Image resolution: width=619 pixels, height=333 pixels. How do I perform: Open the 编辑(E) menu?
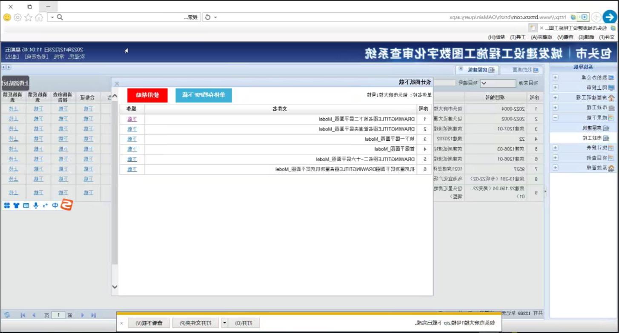click(x=587, y=37)
